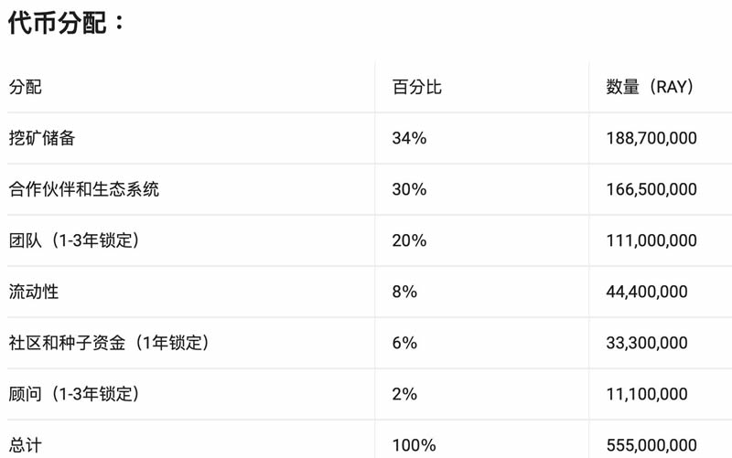Click the 11,100,000 amount cell
The width and height of the screenshot is (732, 458).
(x=647, y=395)
